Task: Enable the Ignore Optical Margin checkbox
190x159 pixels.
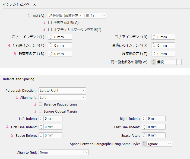Action: coord(40,111)
